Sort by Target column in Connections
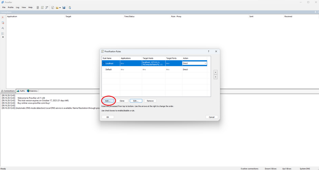Image resolution: width=319 pixels, height=170 pixels. pos(94,16)
